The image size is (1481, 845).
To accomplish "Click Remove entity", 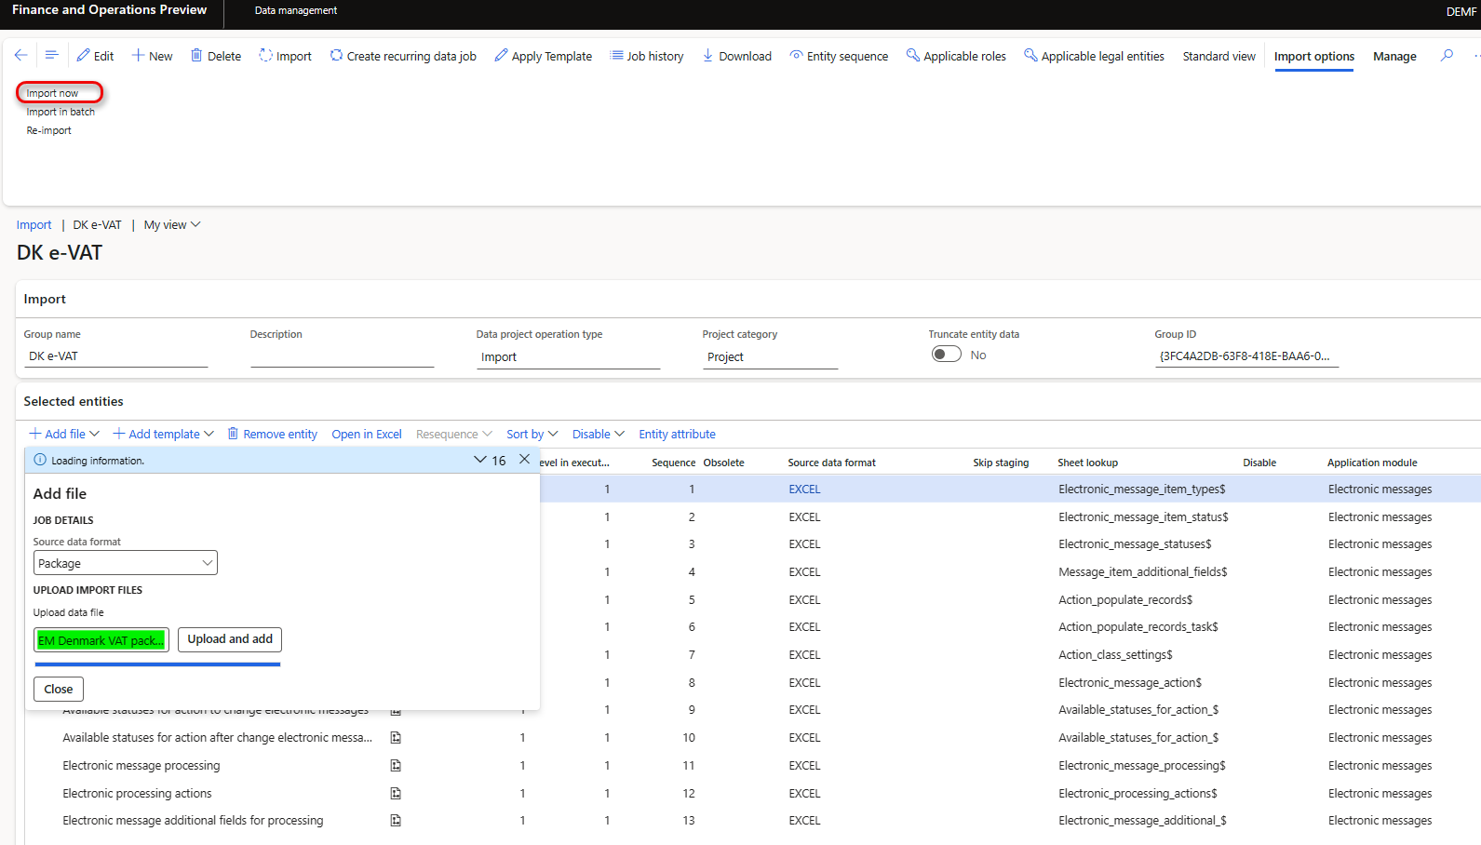I will 272,434.
